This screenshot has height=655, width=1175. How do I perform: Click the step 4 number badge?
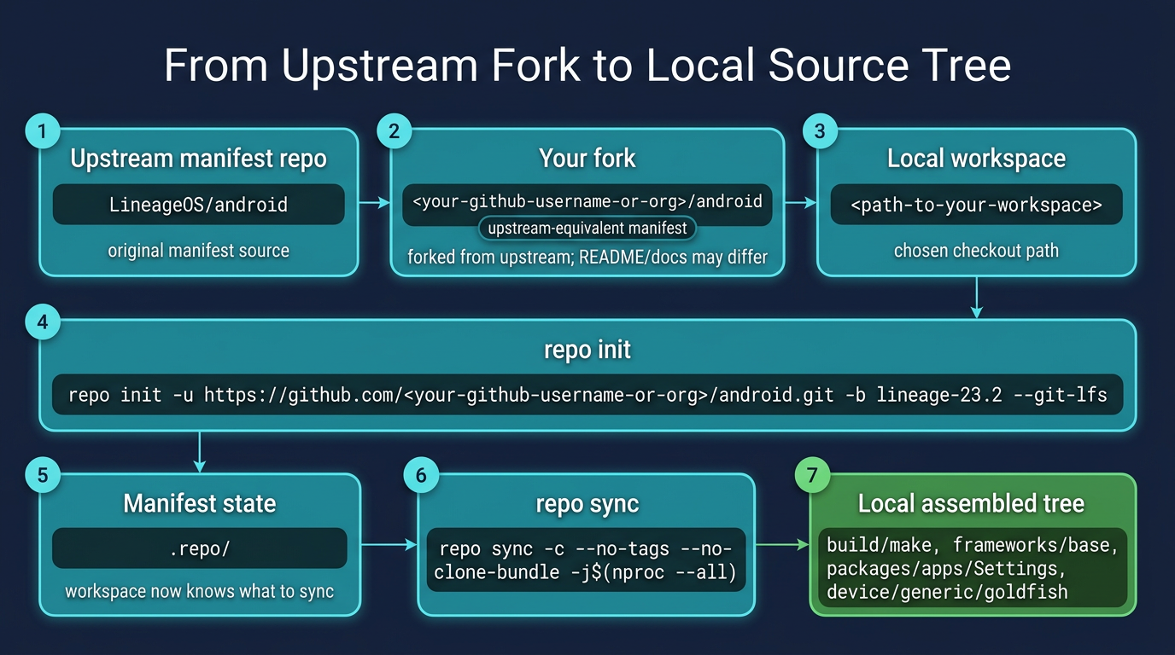[42, 322]
